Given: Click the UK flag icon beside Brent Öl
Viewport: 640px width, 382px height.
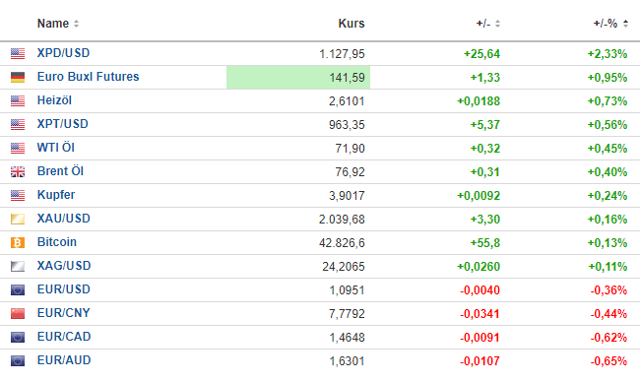Looking at the screenshot, I should point(18,172).
